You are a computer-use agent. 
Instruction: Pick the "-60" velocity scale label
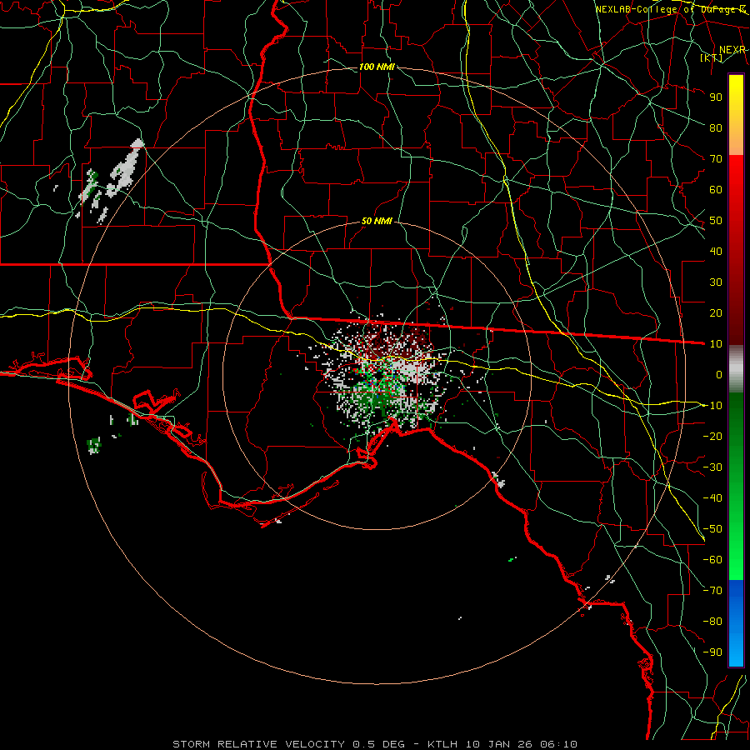click(712, 560)
